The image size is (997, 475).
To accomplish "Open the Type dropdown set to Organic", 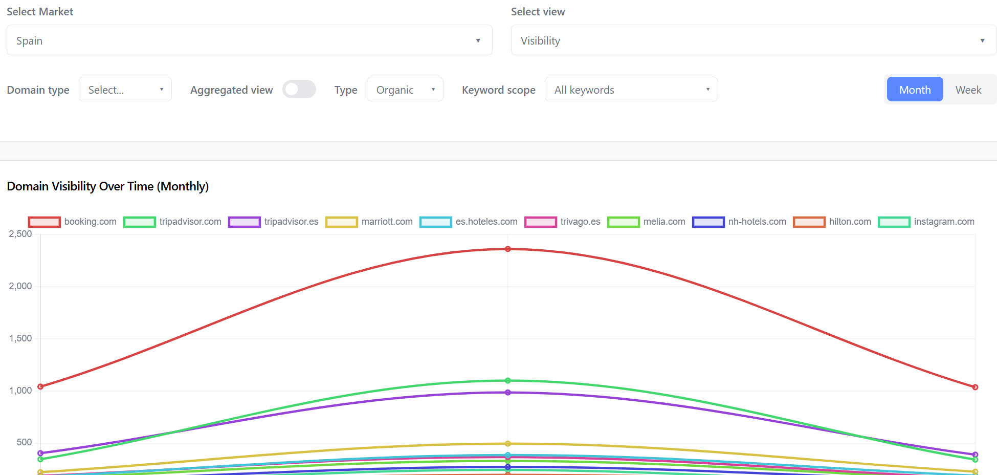I will coord(405,90).
